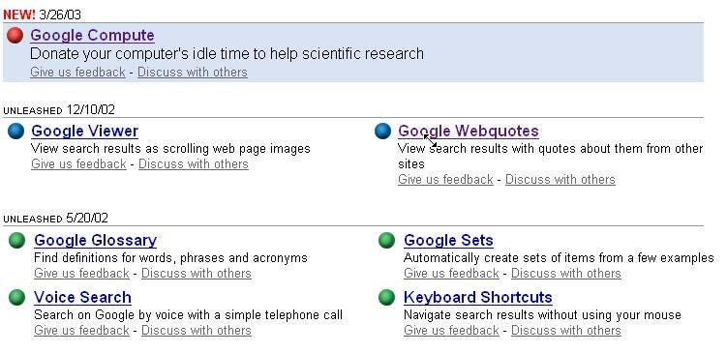Discuss Google Sets with others
This screenshot has height=353, width=727.
coord(566,274)
